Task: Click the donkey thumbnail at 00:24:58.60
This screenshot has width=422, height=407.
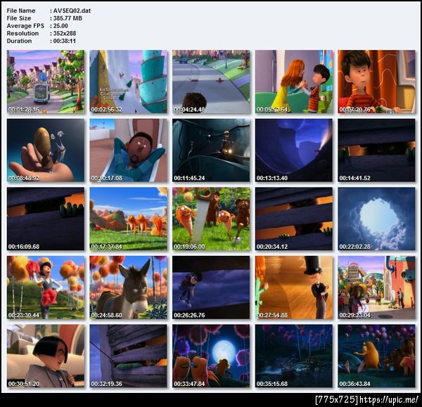Action: click(129, 288)
